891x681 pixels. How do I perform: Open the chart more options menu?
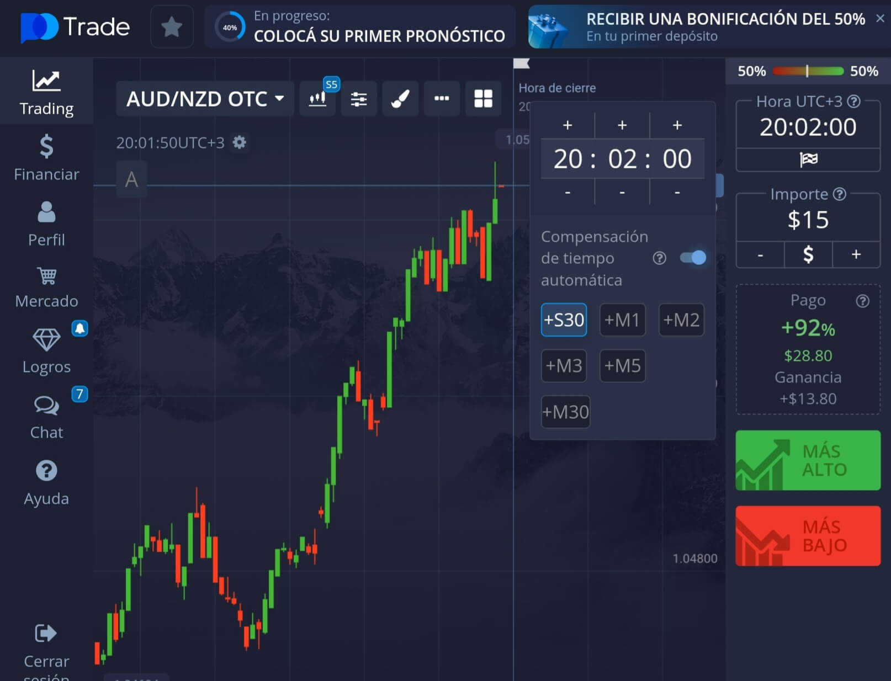point(442,99)
